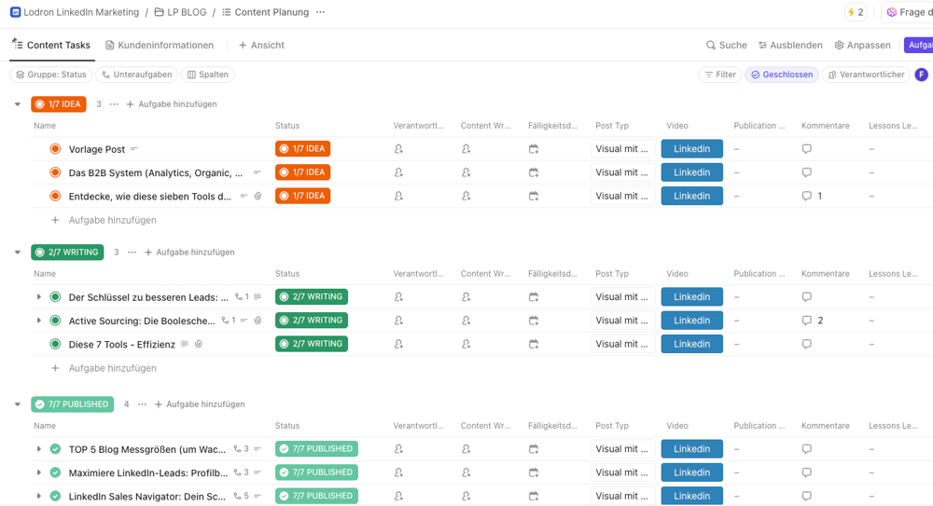Switch to the Content Tasks tab
This screenshot has width=933, height=506.
point(51,45)
